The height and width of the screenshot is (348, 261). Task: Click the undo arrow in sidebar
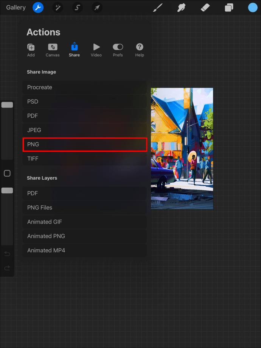pyautogui.click(x=7, y=253)
